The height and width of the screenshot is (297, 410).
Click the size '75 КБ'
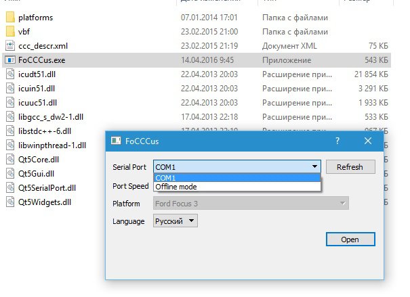tap(378, 46)
